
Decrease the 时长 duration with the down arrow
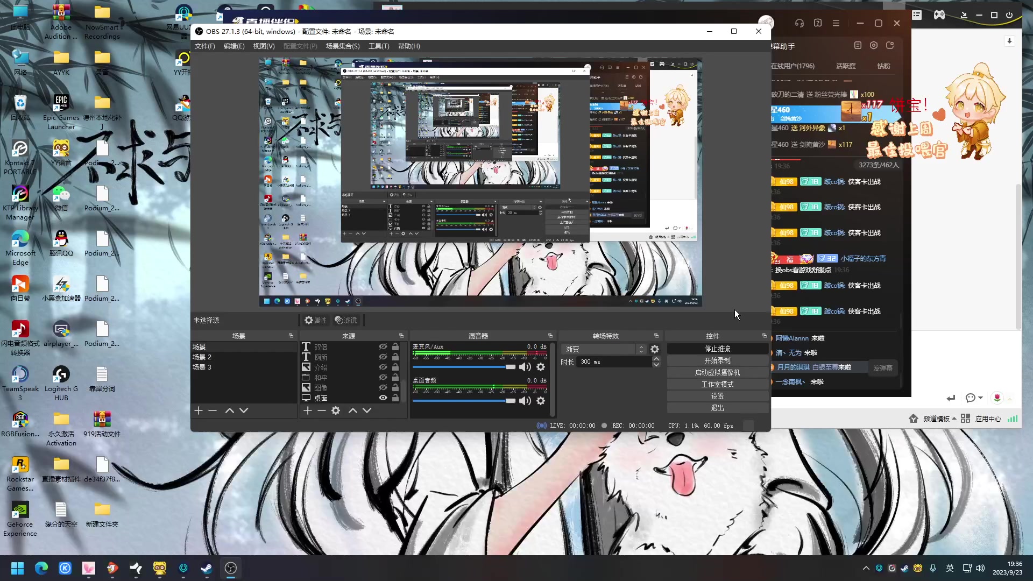(656, 365)
